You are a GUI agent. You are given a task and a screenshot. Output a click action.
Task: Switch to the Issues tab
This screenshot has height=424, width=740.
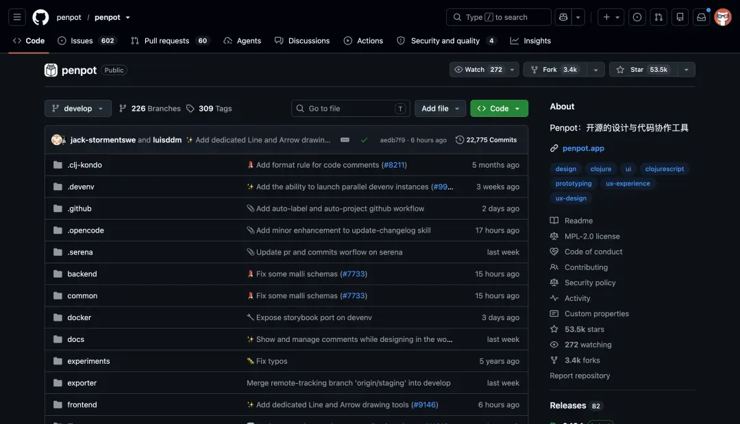(x=86, y=41)
